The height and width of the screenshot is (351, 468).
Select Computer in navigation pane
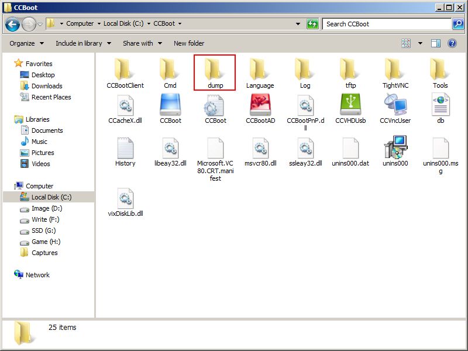pos(34,186)
